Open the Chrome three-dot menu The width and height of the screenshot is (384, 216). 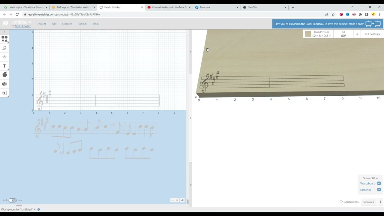click(379, 14)
